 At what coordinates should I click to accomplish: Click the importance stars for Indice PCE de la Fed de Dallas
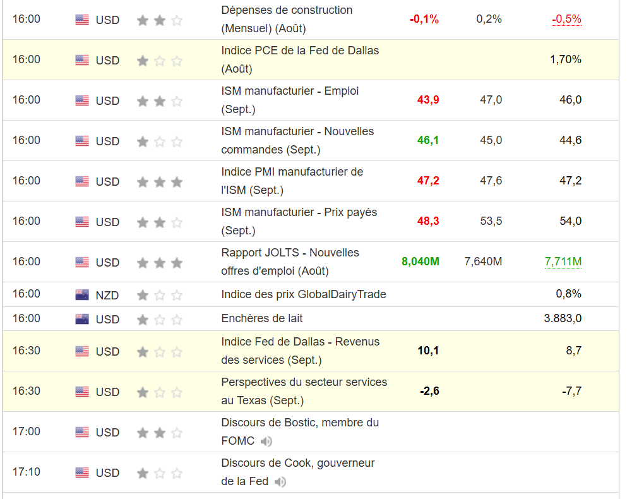point(160,61)
